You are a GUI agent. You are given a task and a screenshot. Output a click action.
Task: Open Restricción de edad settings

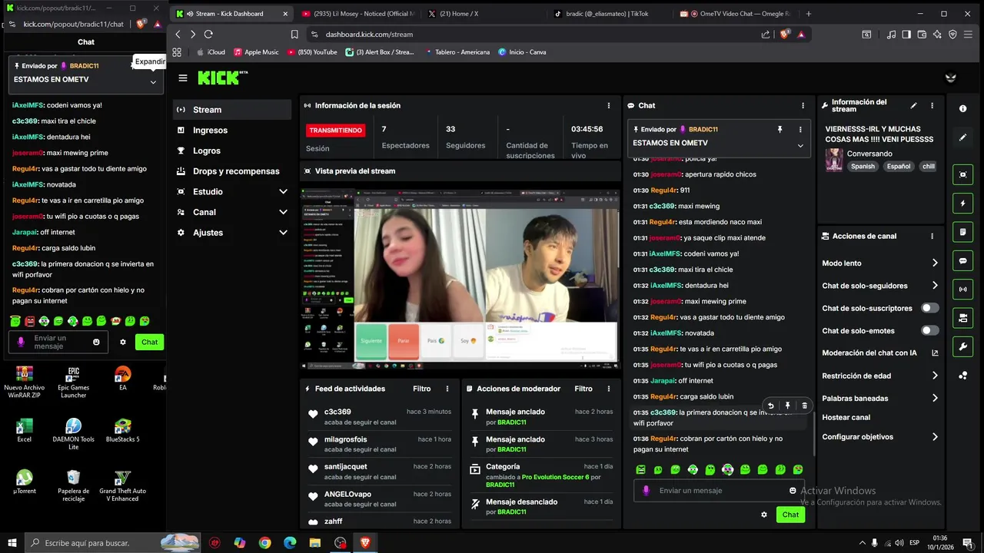tap(880, 376)
